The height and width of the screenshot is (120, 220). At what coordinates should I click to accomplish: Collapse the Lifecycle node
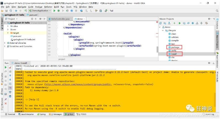point(163,30)
